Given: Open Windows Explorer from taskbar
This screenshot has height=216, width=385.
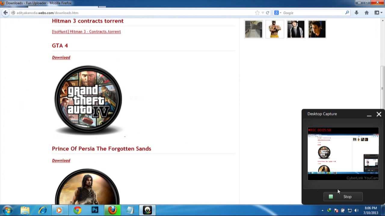Looking at the screenshot, I should pyautogui.click(x=25, y=210).
